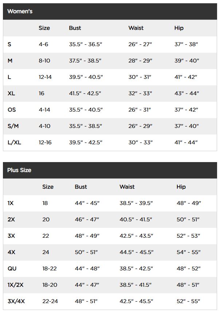
Task: Click the OS row label
Action: (12, 110)
